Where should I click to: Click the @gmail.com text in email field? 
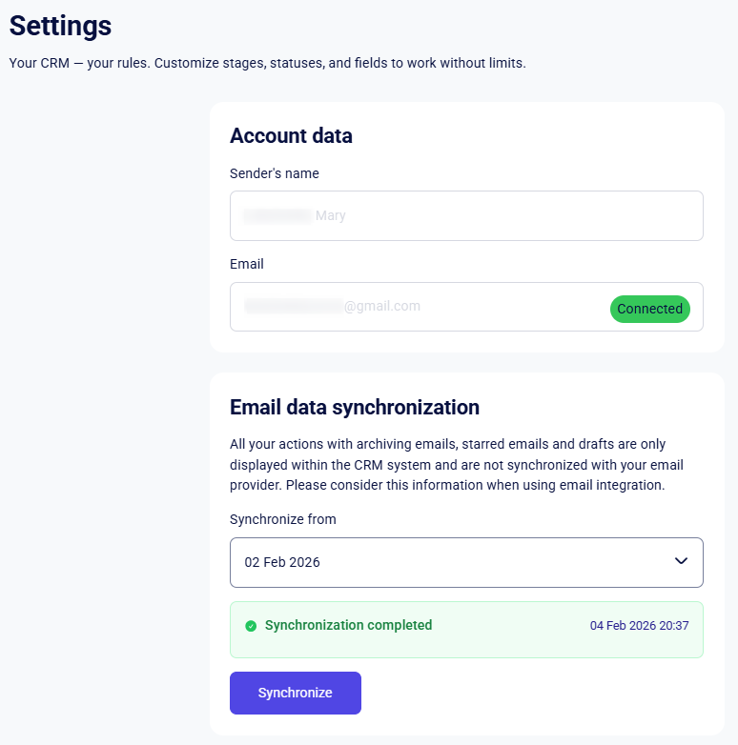pyautogui.click(x=382, y=307)
